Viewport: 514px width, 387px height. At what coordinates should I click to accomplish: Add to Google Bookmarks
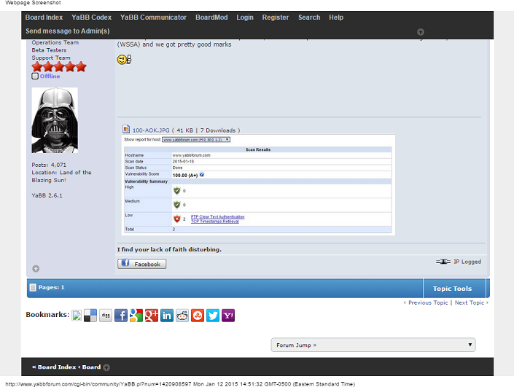(136, 316)
